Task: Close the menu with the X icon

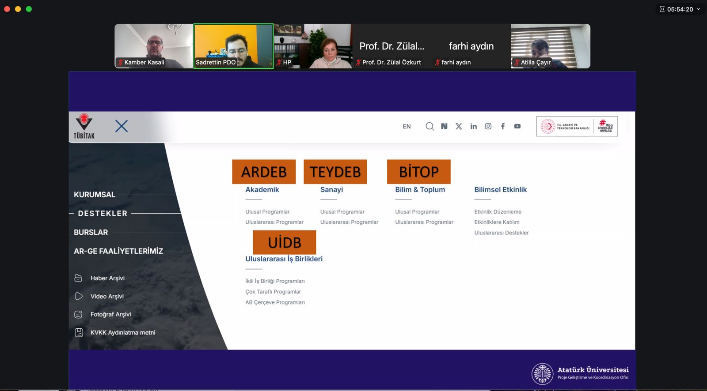Action: pos(122,126)
